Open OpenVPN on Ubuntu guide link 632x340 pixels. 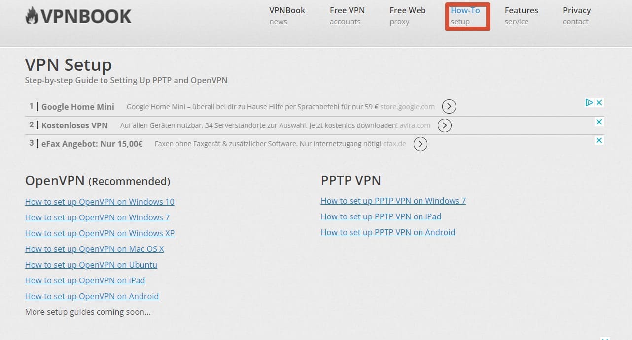click(91, 265)
